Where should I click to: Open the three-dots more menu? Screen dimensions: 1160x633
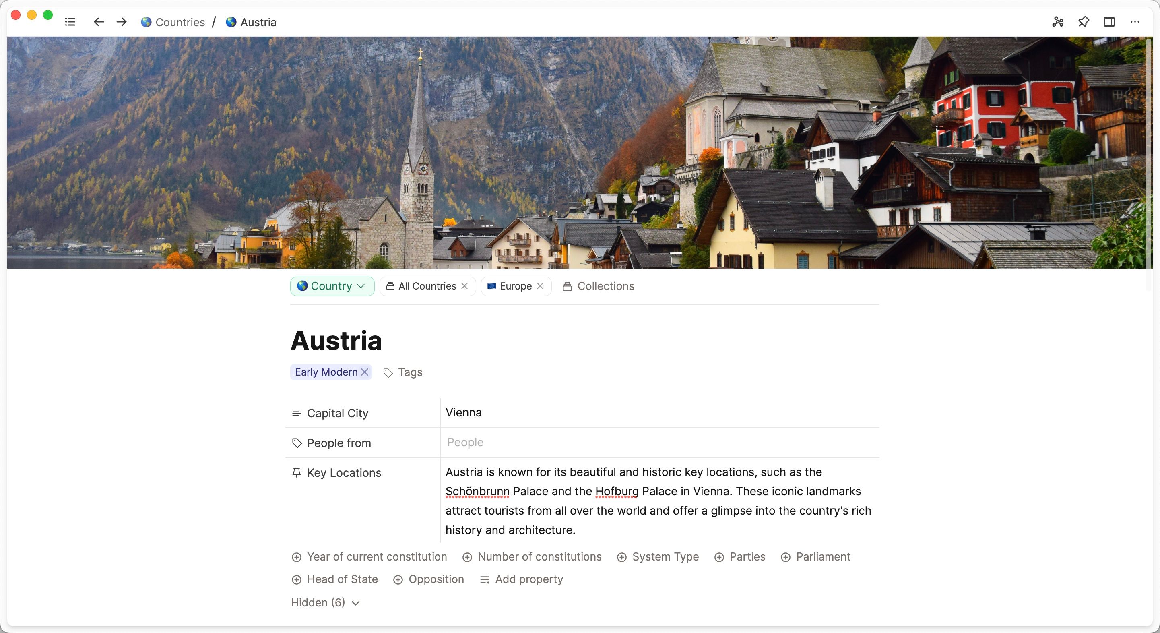click(1135, 22)
